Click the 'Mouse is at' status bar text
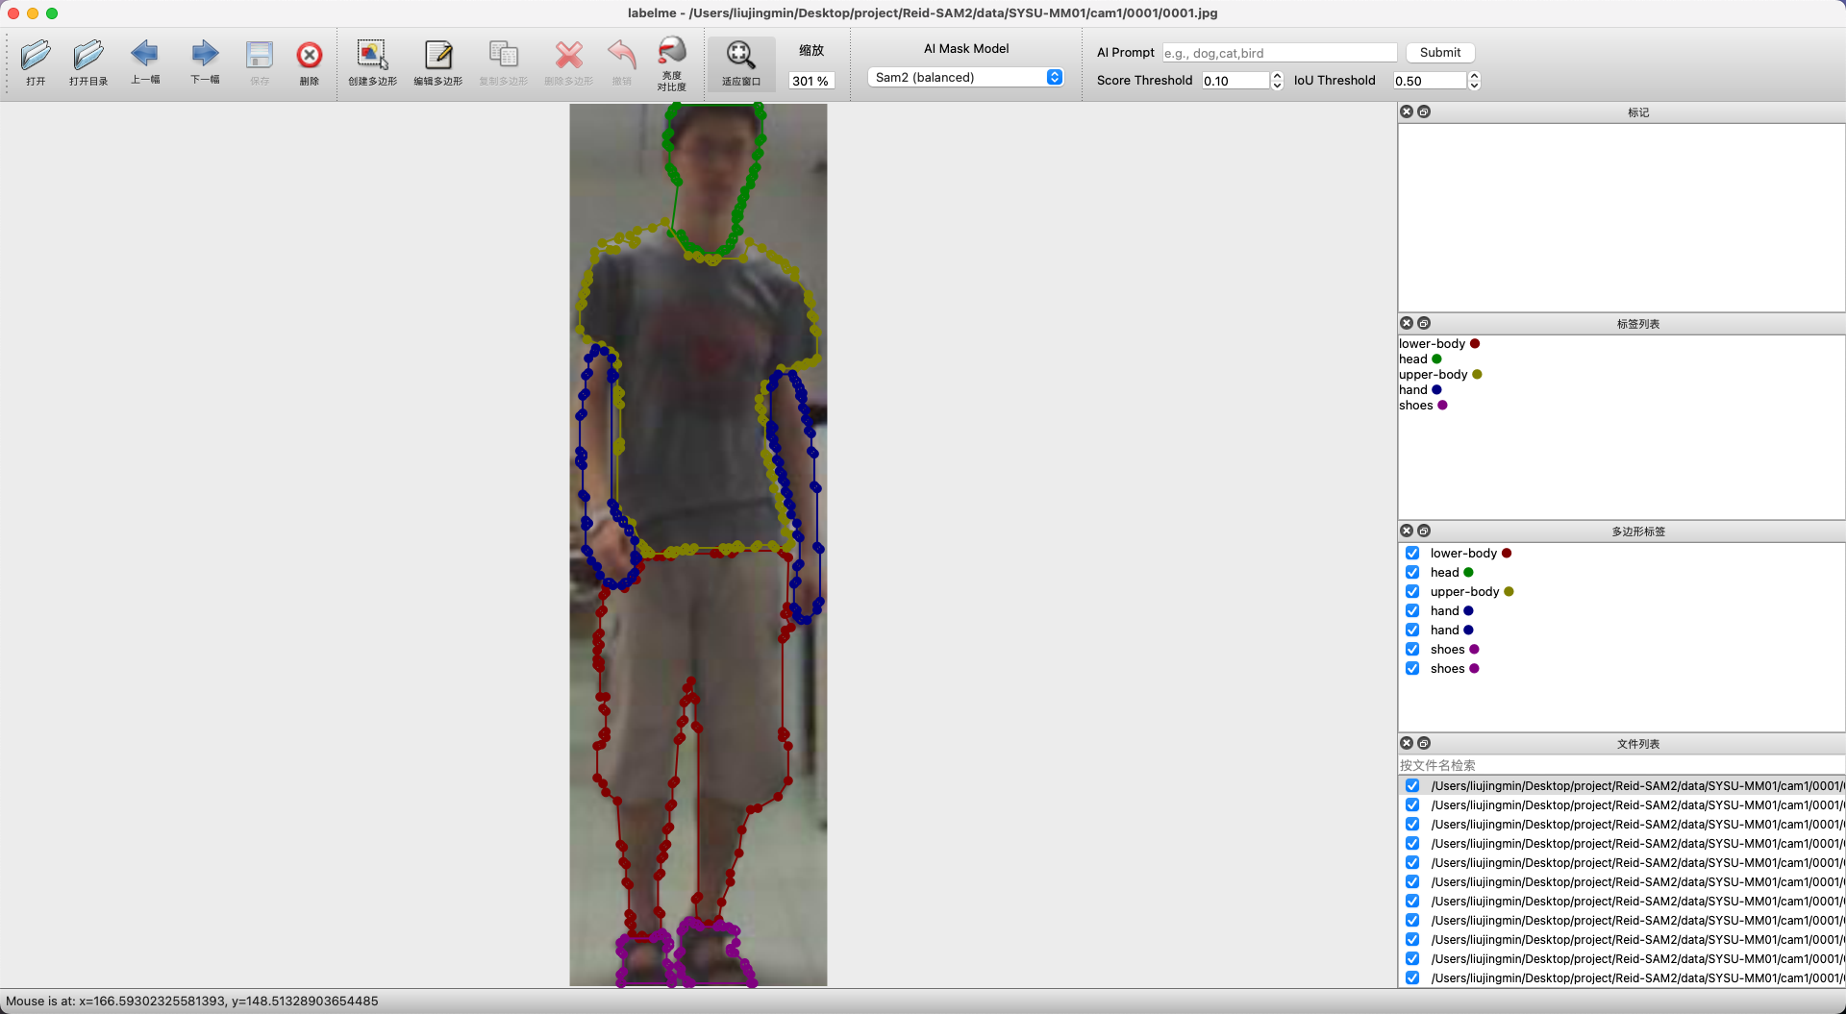The height and width of the screenshot is (1014, 1846). [192, 1001]
